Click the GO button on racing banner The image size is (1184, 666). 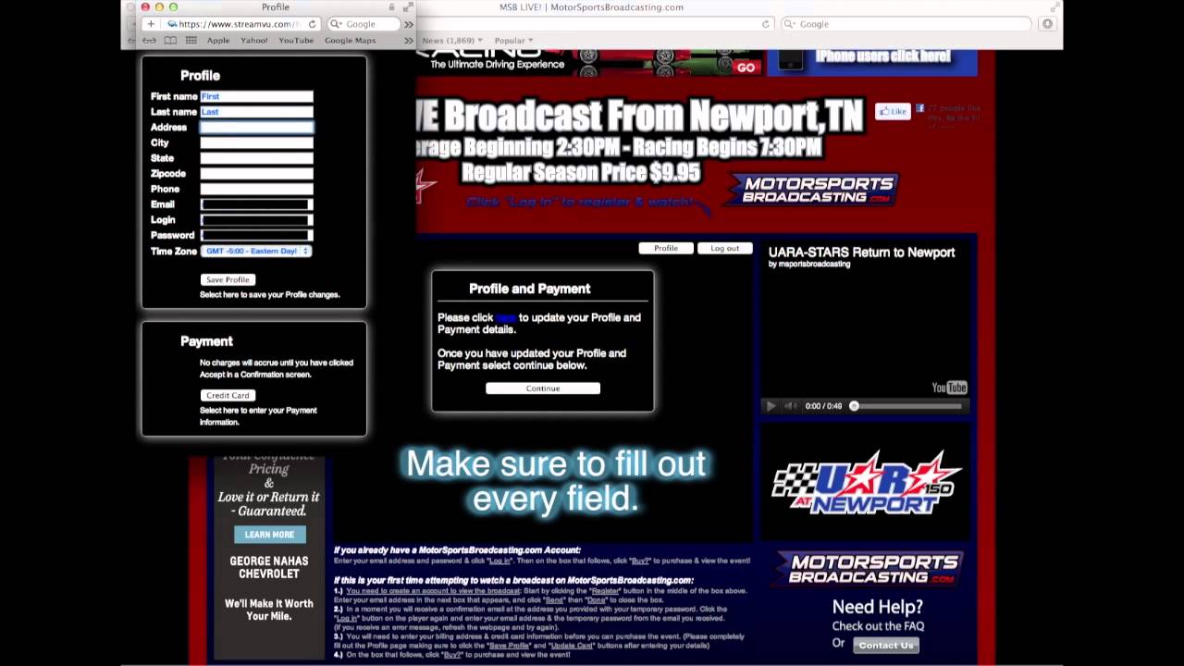coord(746,68)
